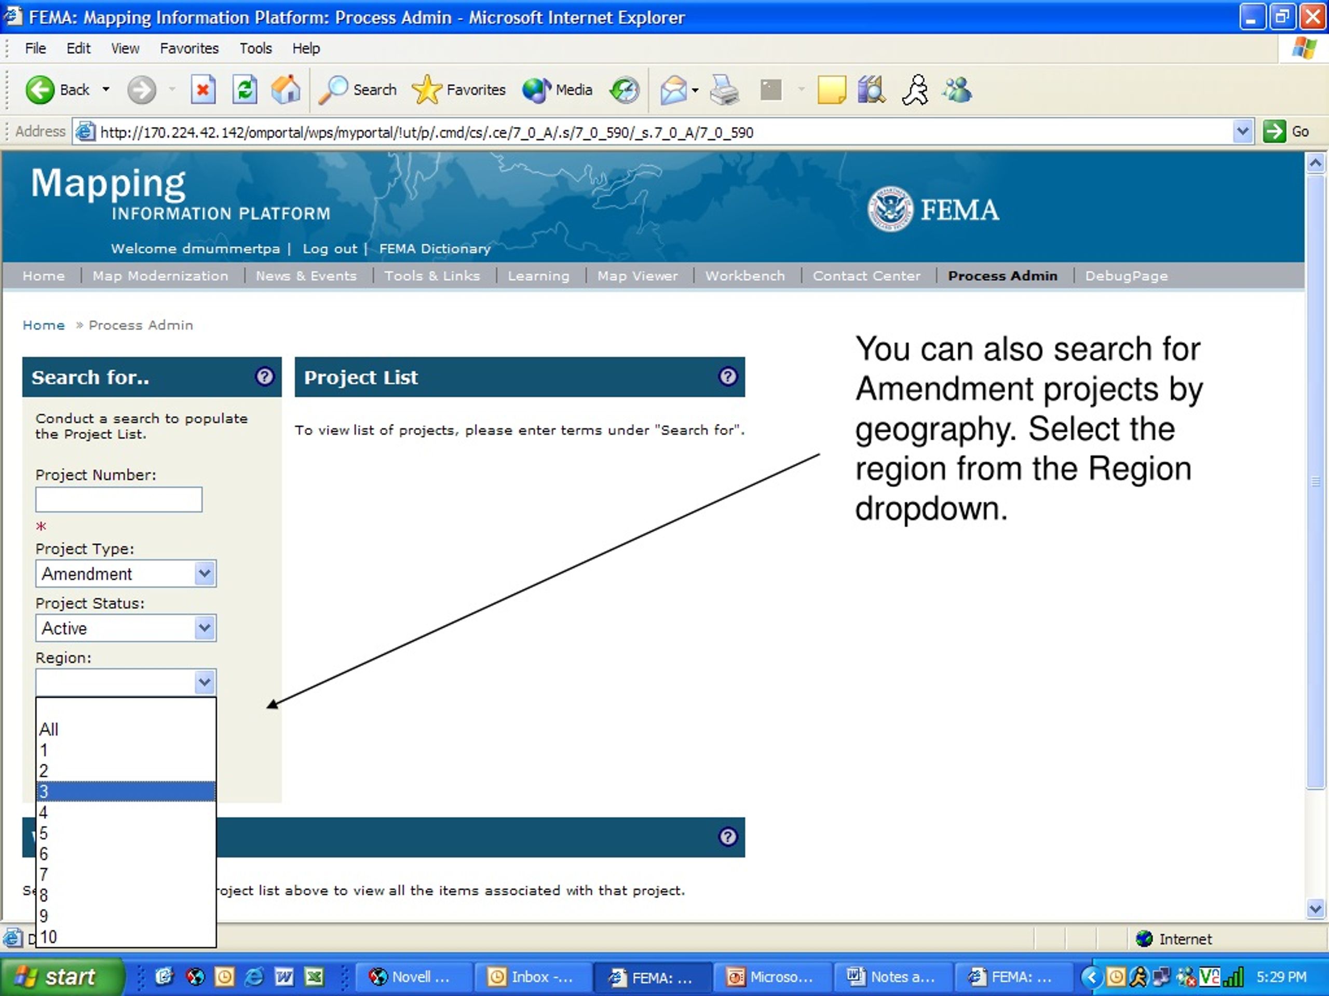1329x996 pixels.
Task: Open help for the Search for panel
Action: point(264,377)
